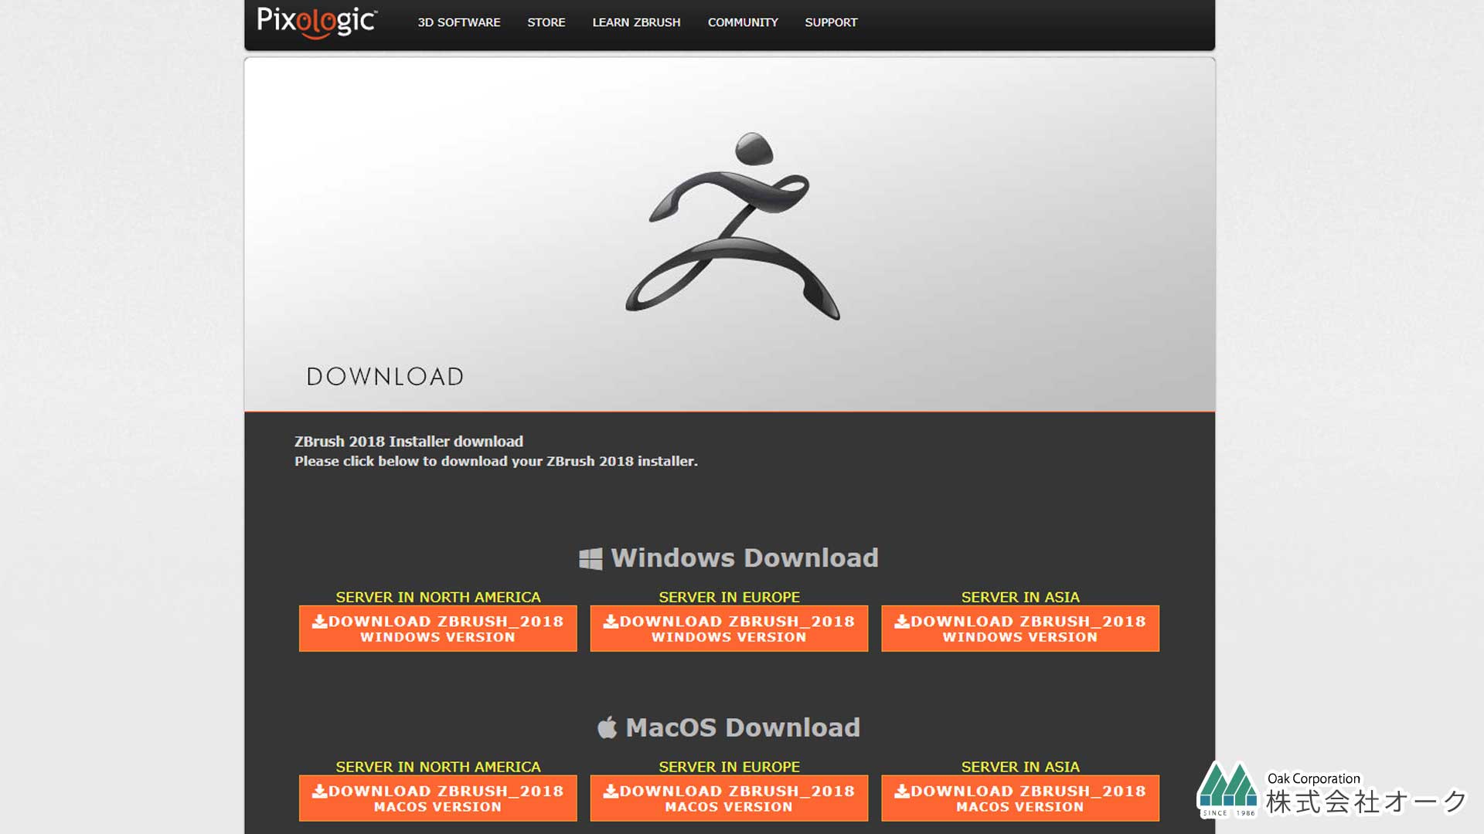The width and height of the screenshot is (1484, 834).
Task: Download Windows version from Asia server
Action: pos(1020,629)
